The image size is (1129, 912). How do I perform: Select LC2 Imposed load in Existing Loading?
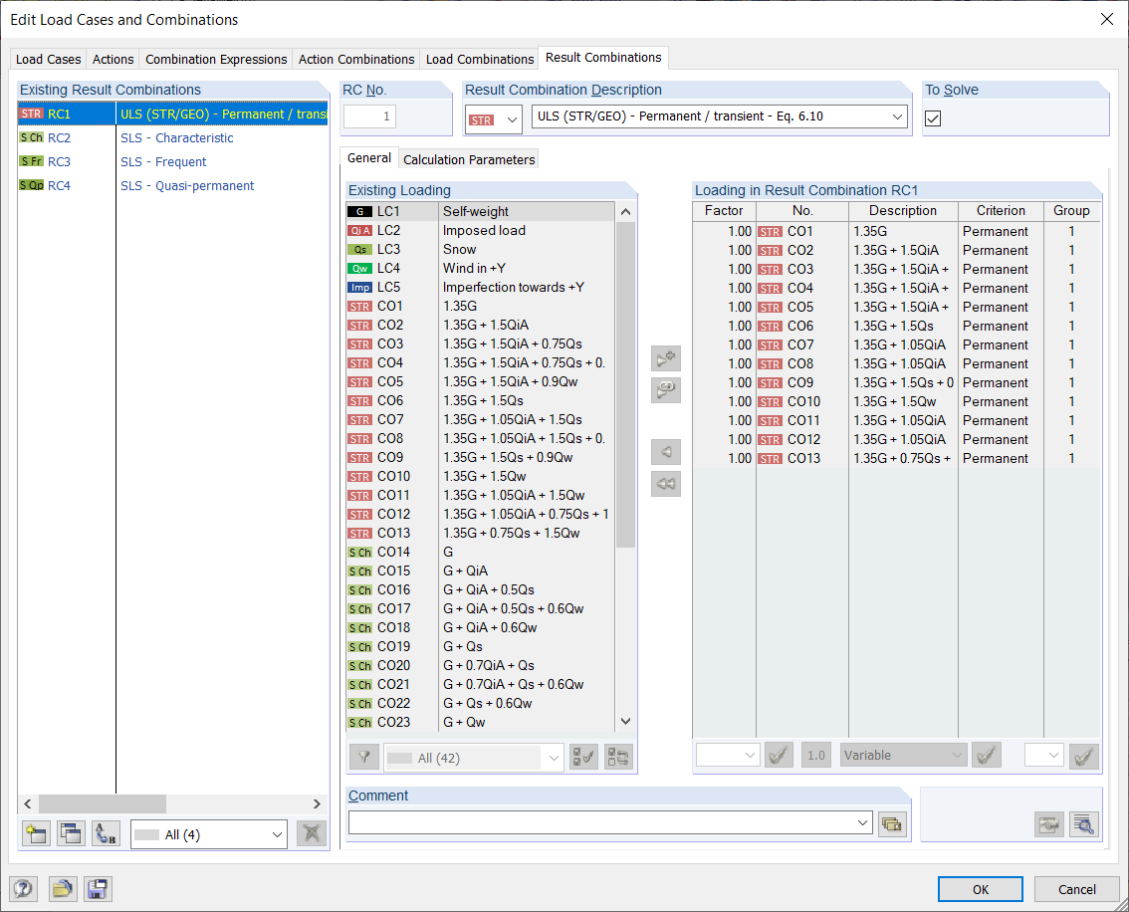[480, 230]
